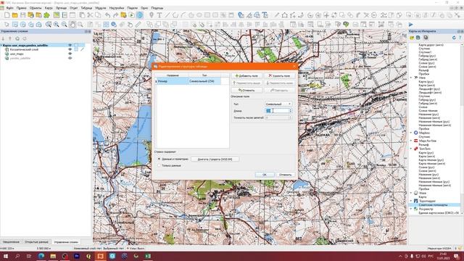Click the zoom in magnifier tool
Screen dimensions: 464x261
57,25
